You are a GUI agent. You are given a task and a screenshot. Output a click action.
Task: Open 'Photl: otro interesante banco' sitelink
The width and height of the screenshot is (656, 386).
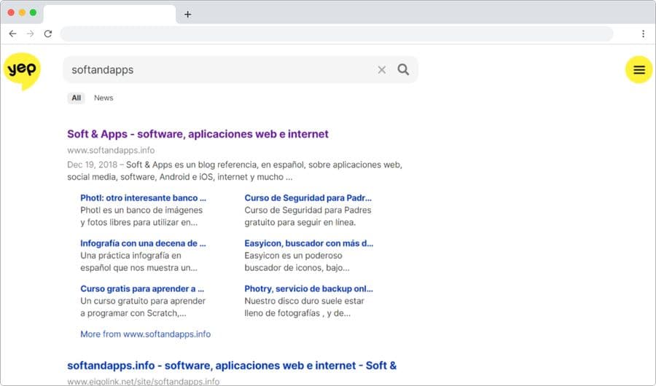(x=143, y=198)
